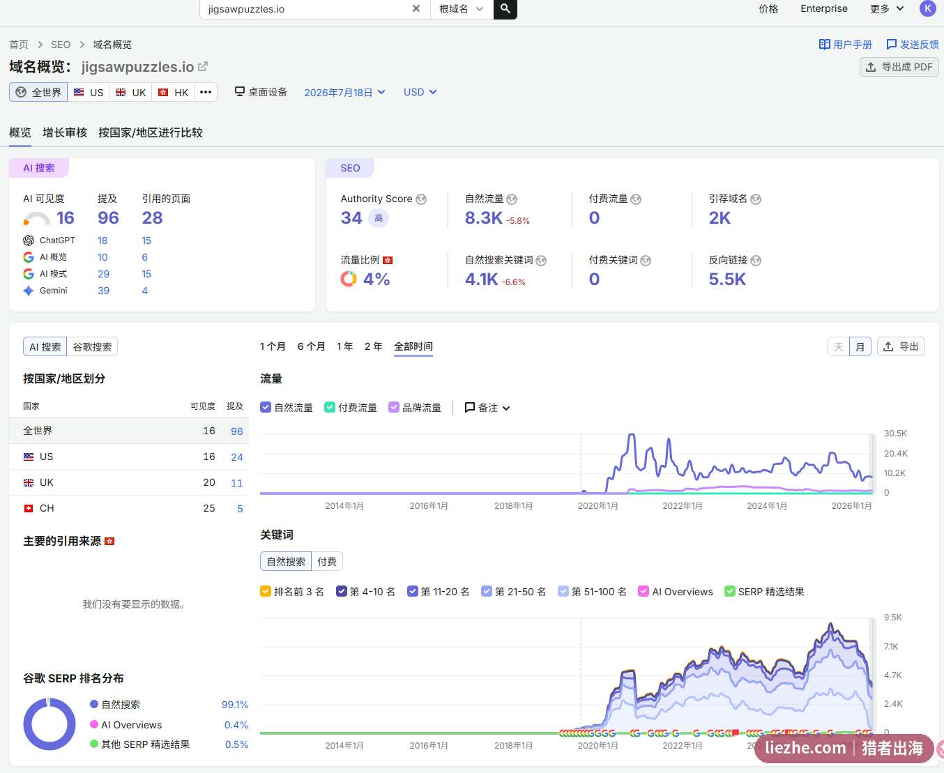Select the 全世界 globe database button

click(38, 92)
